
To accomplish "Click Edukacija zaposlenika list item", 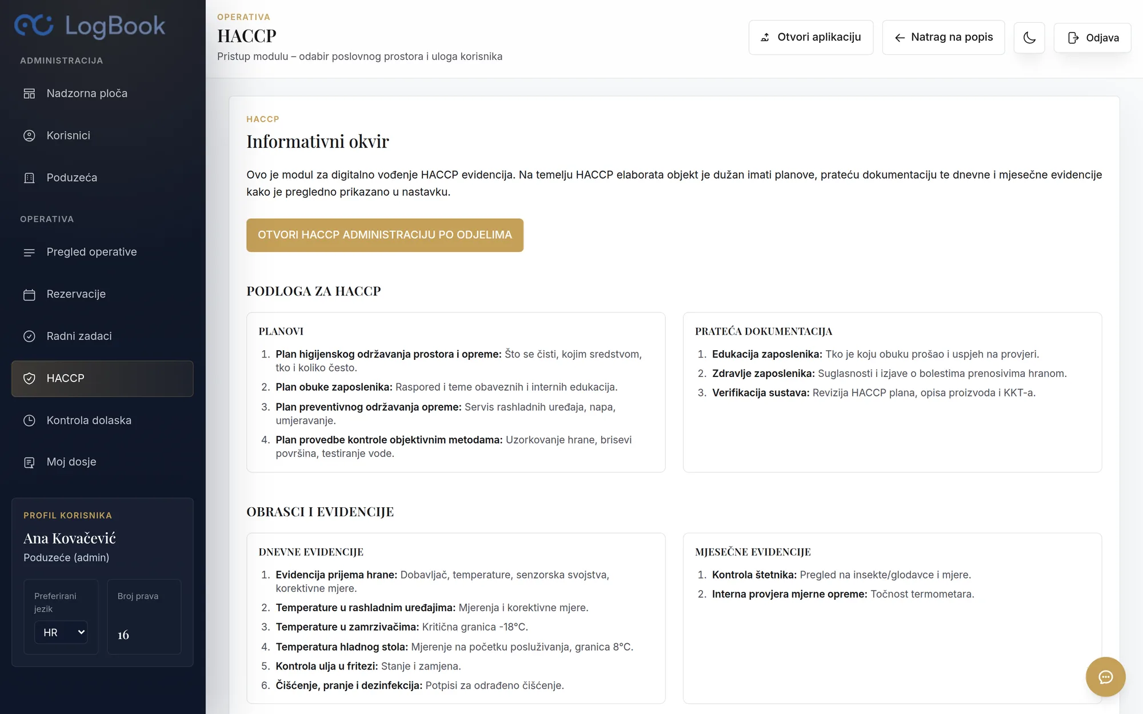I will (x=876, y=354).
